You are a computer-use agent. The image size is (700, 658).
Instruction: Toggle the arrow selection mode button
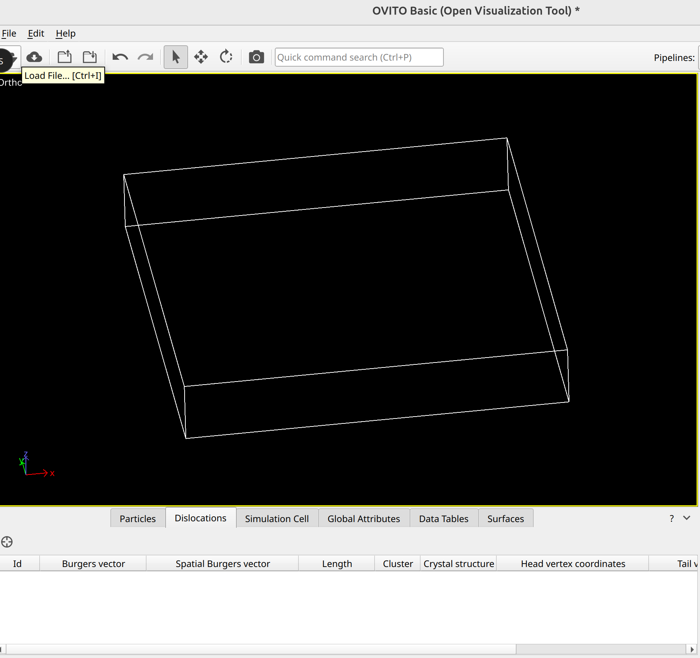coord(175,57)
